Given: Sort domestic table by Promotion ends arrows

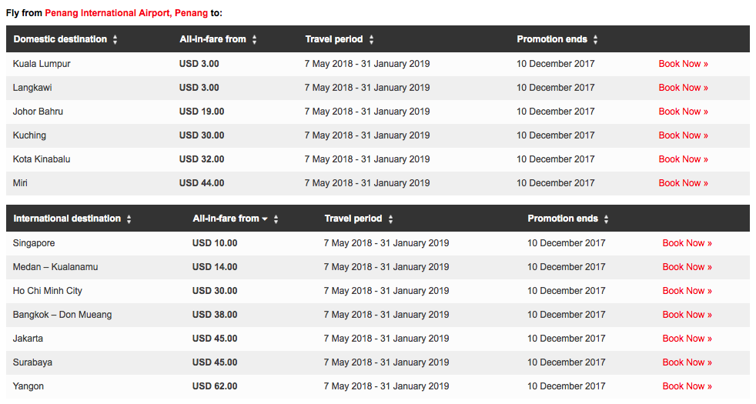Looking at the screenshot, I should click(x=595, y=39).
